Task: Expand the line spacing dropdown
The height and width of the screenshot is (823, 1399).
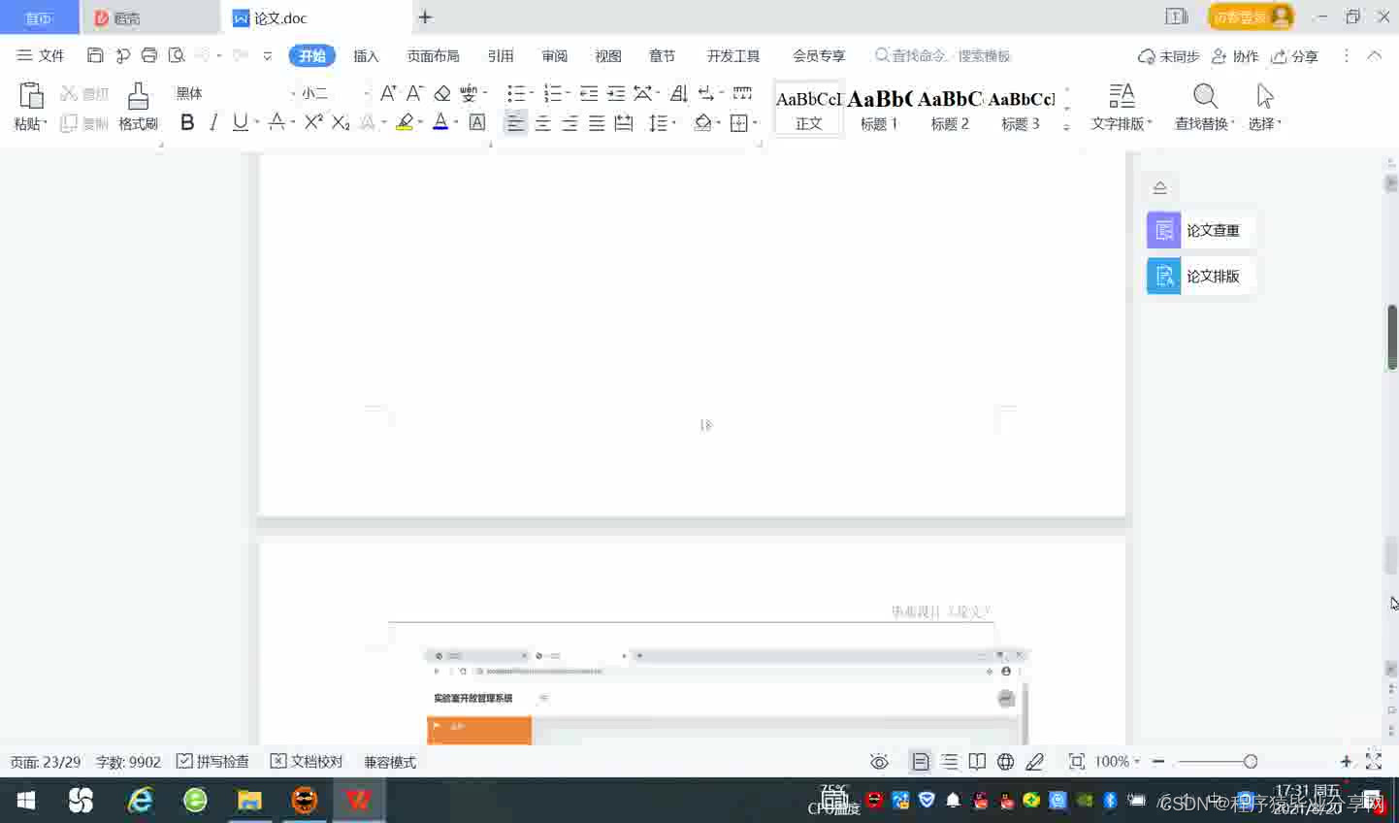Action: (x=674, y=123)
